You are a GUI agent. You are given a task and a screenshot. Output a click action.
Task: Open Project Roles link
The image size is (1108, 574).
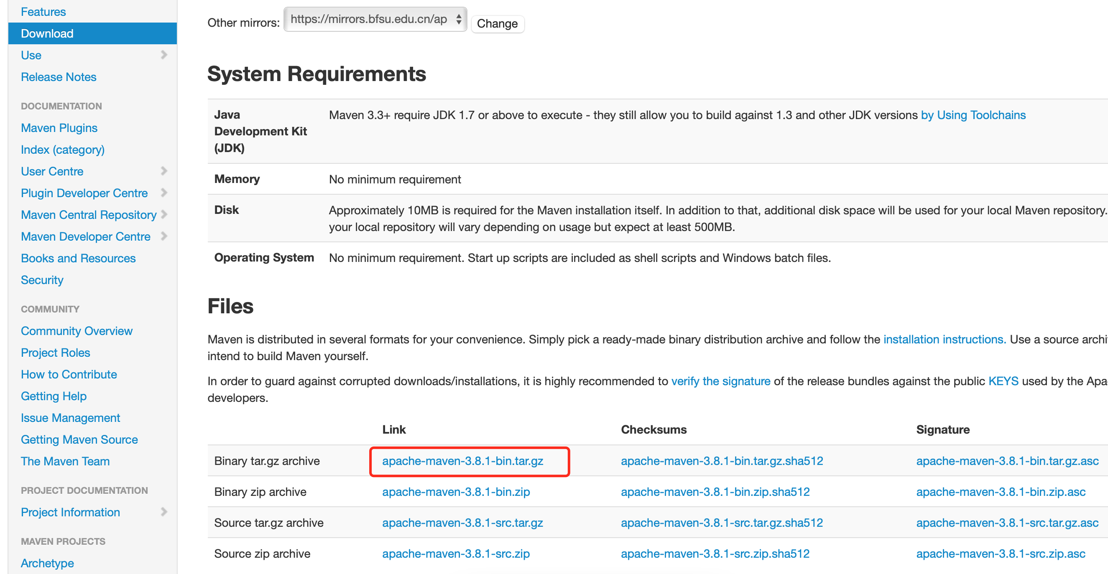click(56, 353)
